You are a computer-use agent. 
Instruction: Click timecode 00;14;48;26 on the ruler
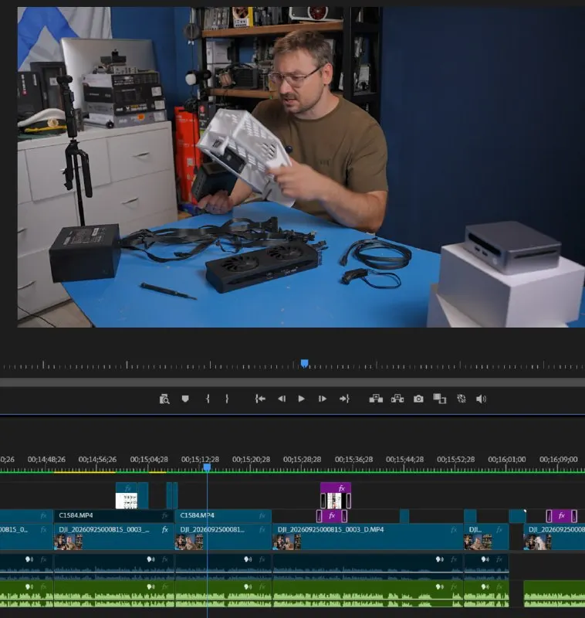pos(46,459)
